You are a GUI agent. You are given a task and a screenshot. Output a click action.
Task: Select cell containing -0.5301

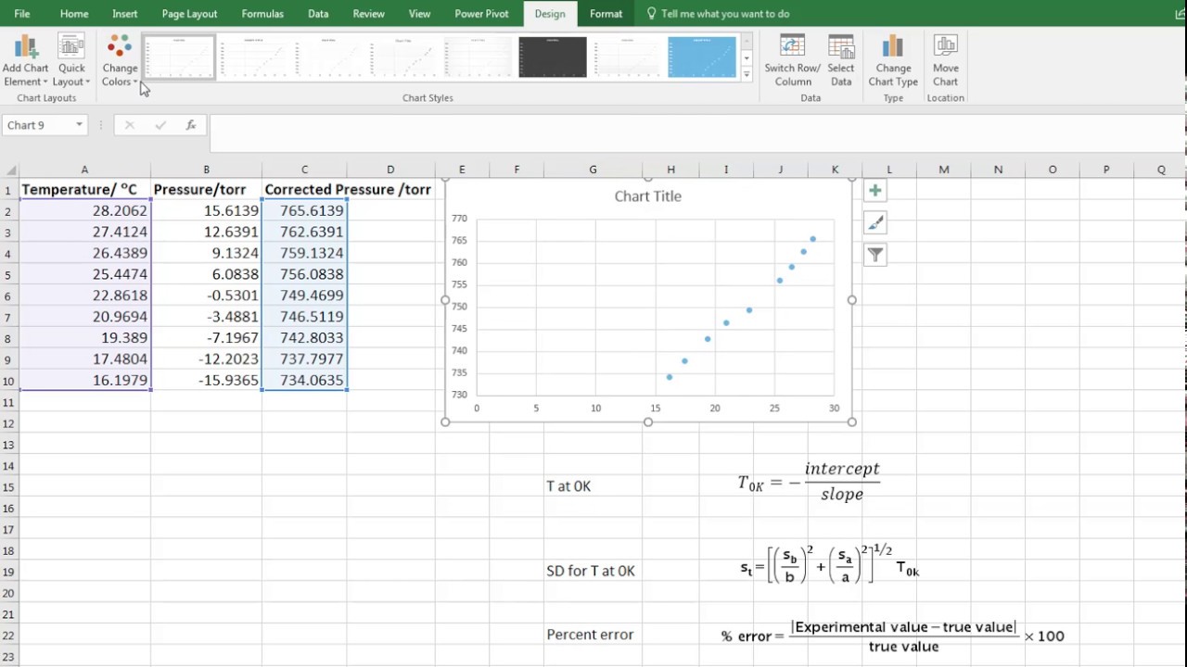pyautogui.click(x=206, y=296)
